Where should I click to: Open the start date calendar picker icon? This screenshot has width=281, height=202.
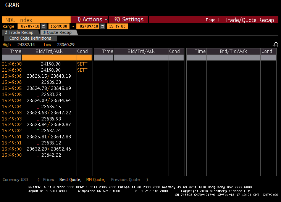[x=44, y=26]
